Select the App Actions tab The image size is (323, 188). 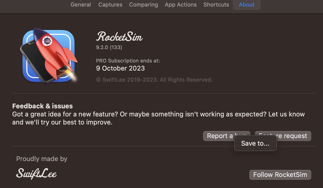point(180,5)
